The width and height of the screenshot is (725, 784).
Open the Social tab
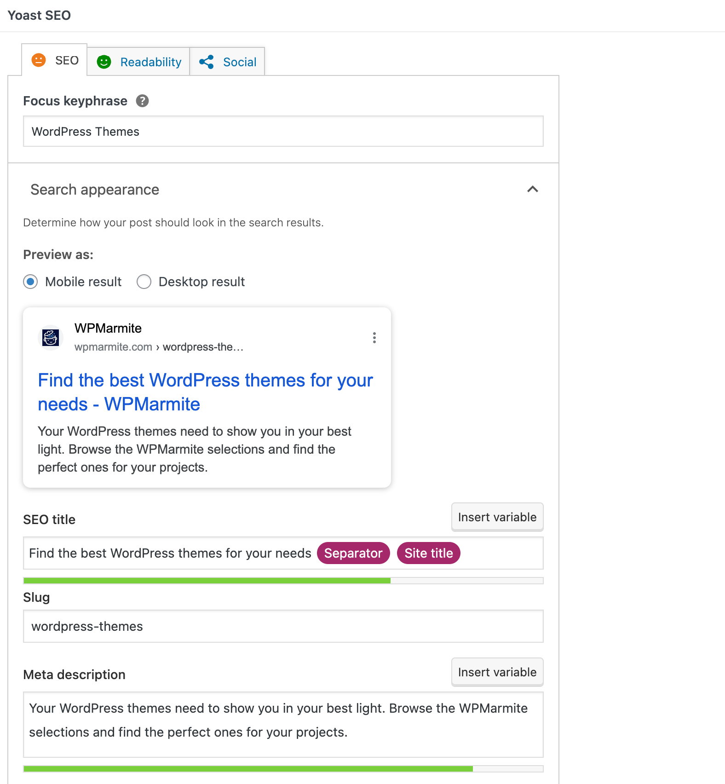240,61
